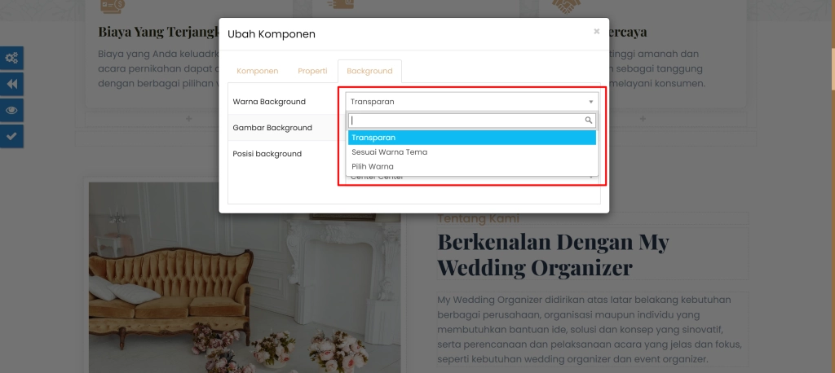This screenshot has width=835, height=373.
Task: Switch to the Properti tab
Action: tap(312, 71)
